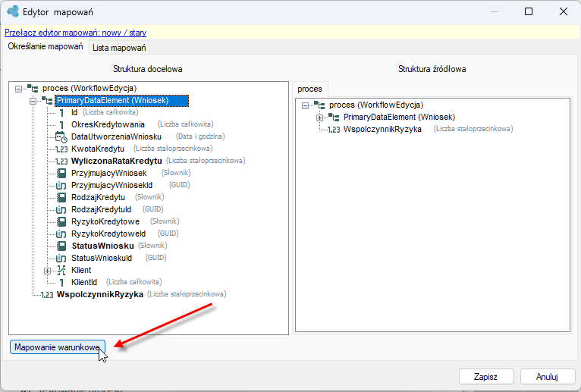Collapse the target PrimaryDataElement (Wniosek) node
This screenshot has height=392, width=581.
click(x=33, y=101)
